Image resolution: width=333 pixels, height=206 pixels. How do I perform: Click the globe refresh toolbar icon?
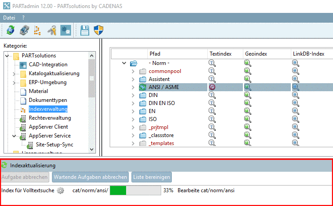pyautogui.click(x=10, y=30)
